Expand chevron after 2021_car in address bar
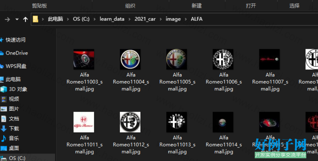The height and width of the screenshot is (161, 318). coord(161,19)
